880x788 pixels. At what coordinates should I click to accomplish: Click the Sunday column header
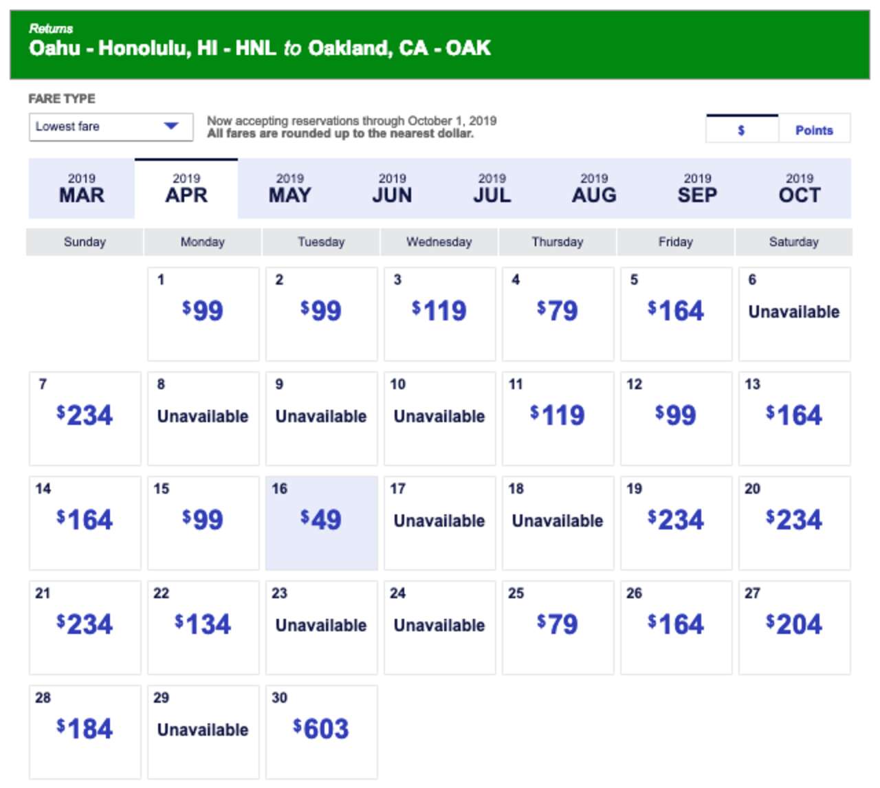pyautogui.click(x=85, y=242)
